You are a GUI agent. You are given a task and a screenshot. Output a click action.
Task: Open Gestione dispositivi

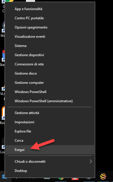coord(50,55)
